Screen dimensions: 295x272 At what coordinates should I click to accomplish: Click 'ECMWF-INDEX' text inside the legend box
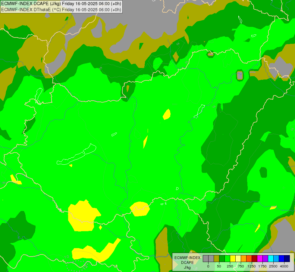pyautogui.click(x=187, y=258)
